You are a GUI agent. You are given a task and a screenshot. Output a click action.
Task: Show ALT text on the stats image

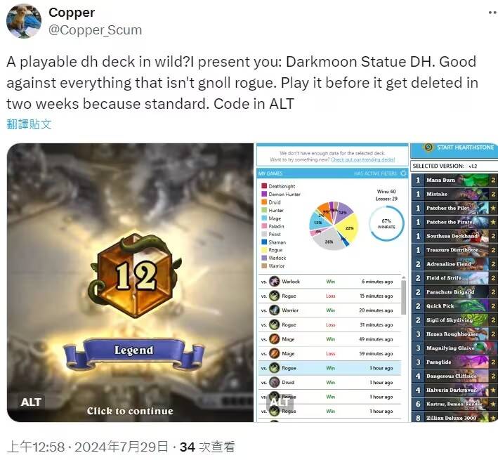tap(280, 402)
